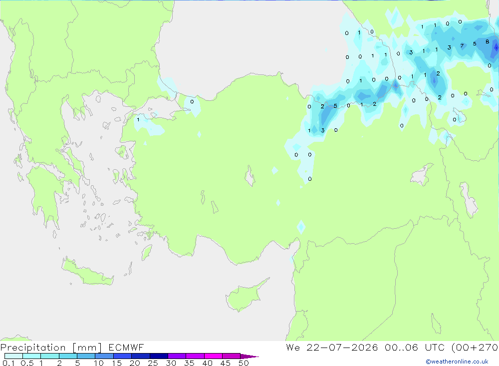Click the "10" legend scale label
499x366 pixels.
[99, 363]
